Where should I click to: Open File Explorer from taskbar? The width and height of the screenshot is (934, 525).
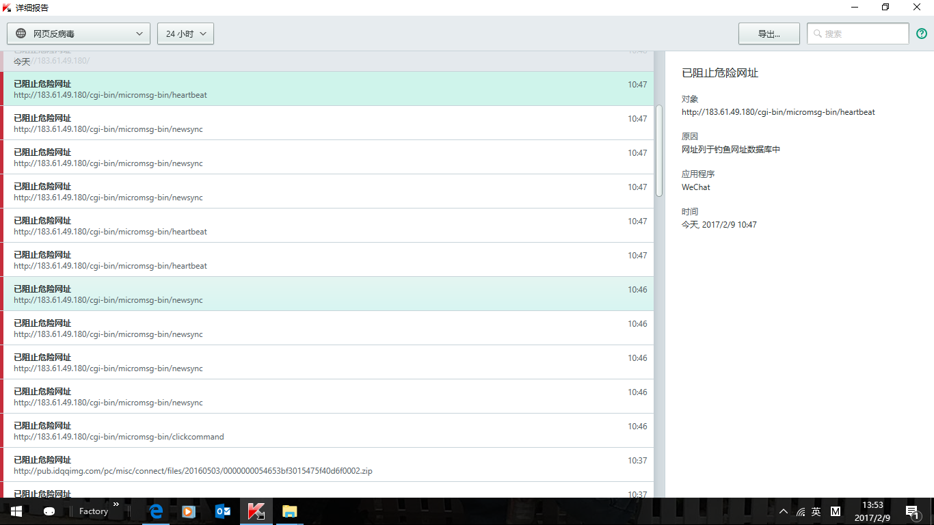click(x=290, y=511)
